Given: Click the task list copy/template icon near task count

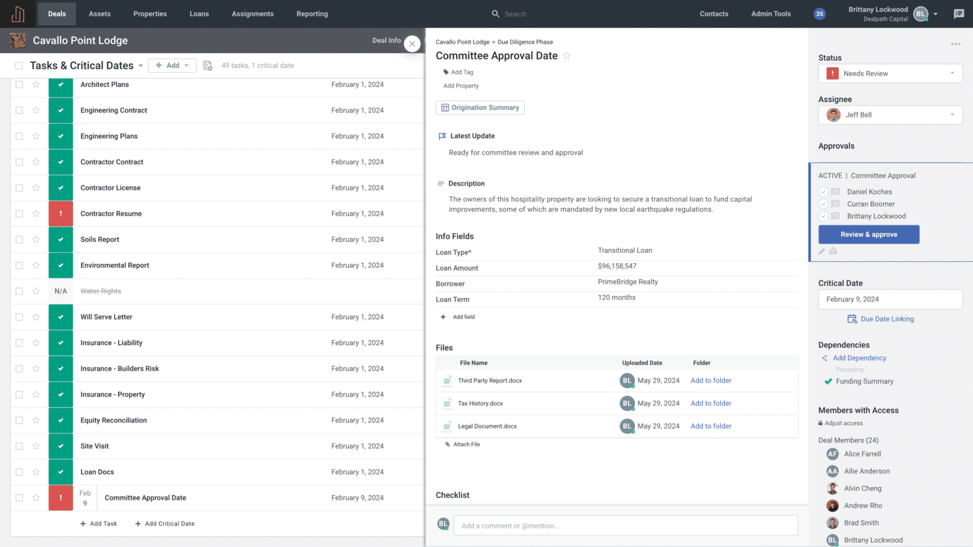Looking at the screenshot, I should pos(208,65).
